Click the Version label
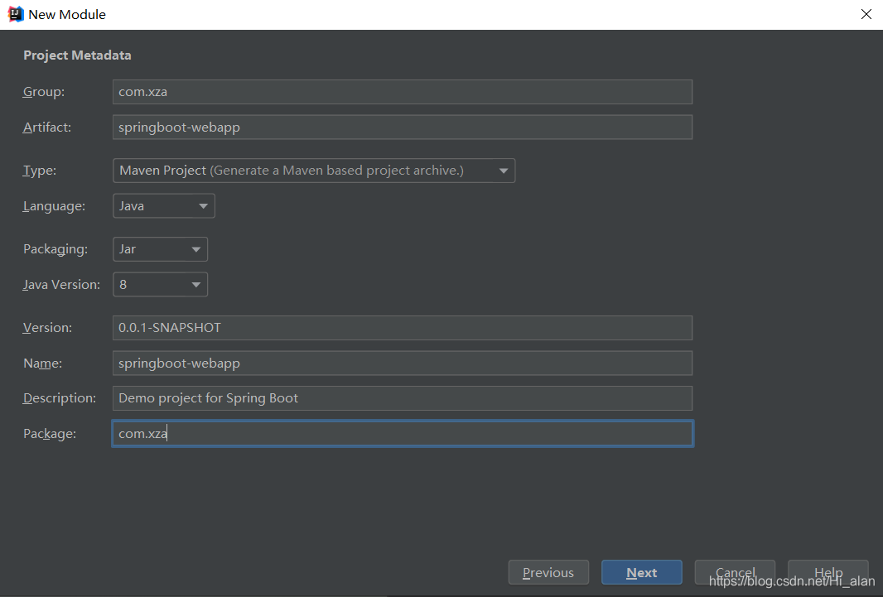The height and width of the screenshot is (597, 883). [47, 327]
